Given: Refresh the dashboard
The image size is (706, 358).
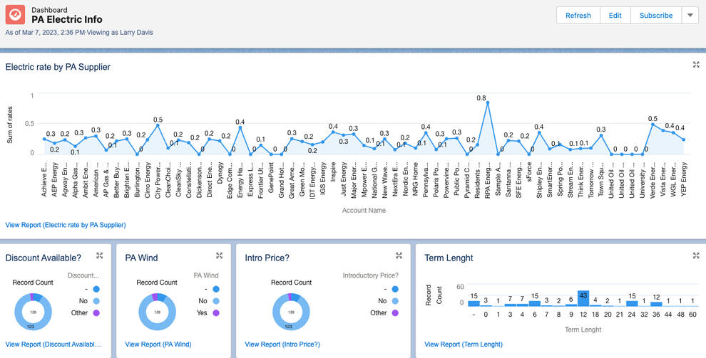Looking at the screenshot, I should tap(578, 15).
